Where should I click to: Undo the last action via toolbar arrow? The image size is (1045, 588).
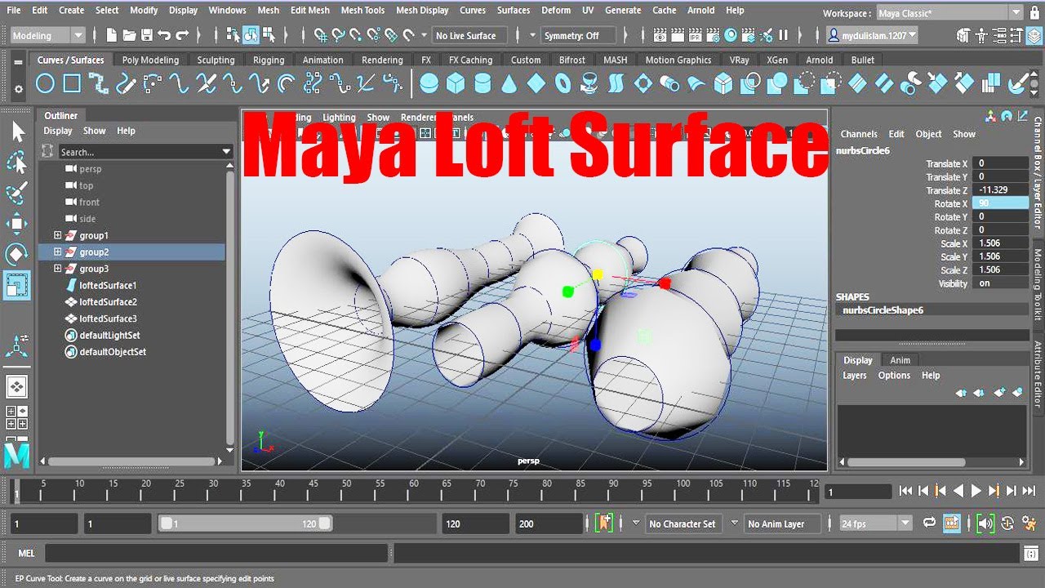click(164, 35)
